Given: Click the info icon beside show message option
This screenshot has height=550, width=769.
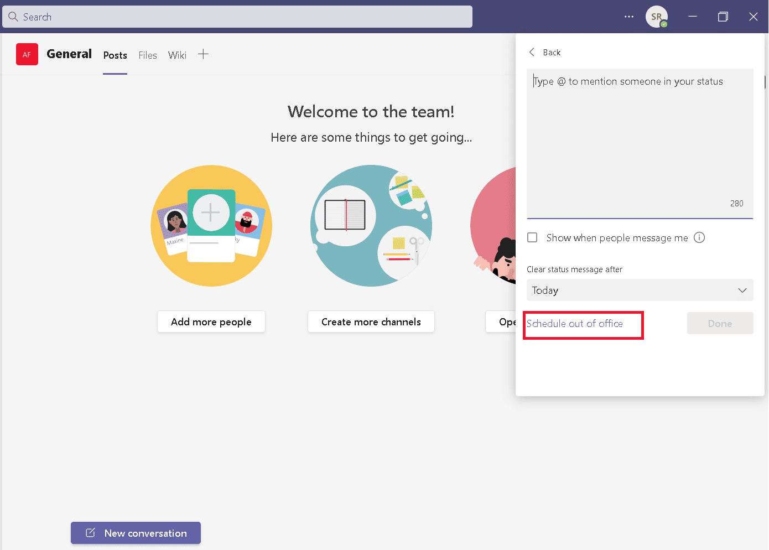Looking at the screenshot, I should [x=699, y=238].
